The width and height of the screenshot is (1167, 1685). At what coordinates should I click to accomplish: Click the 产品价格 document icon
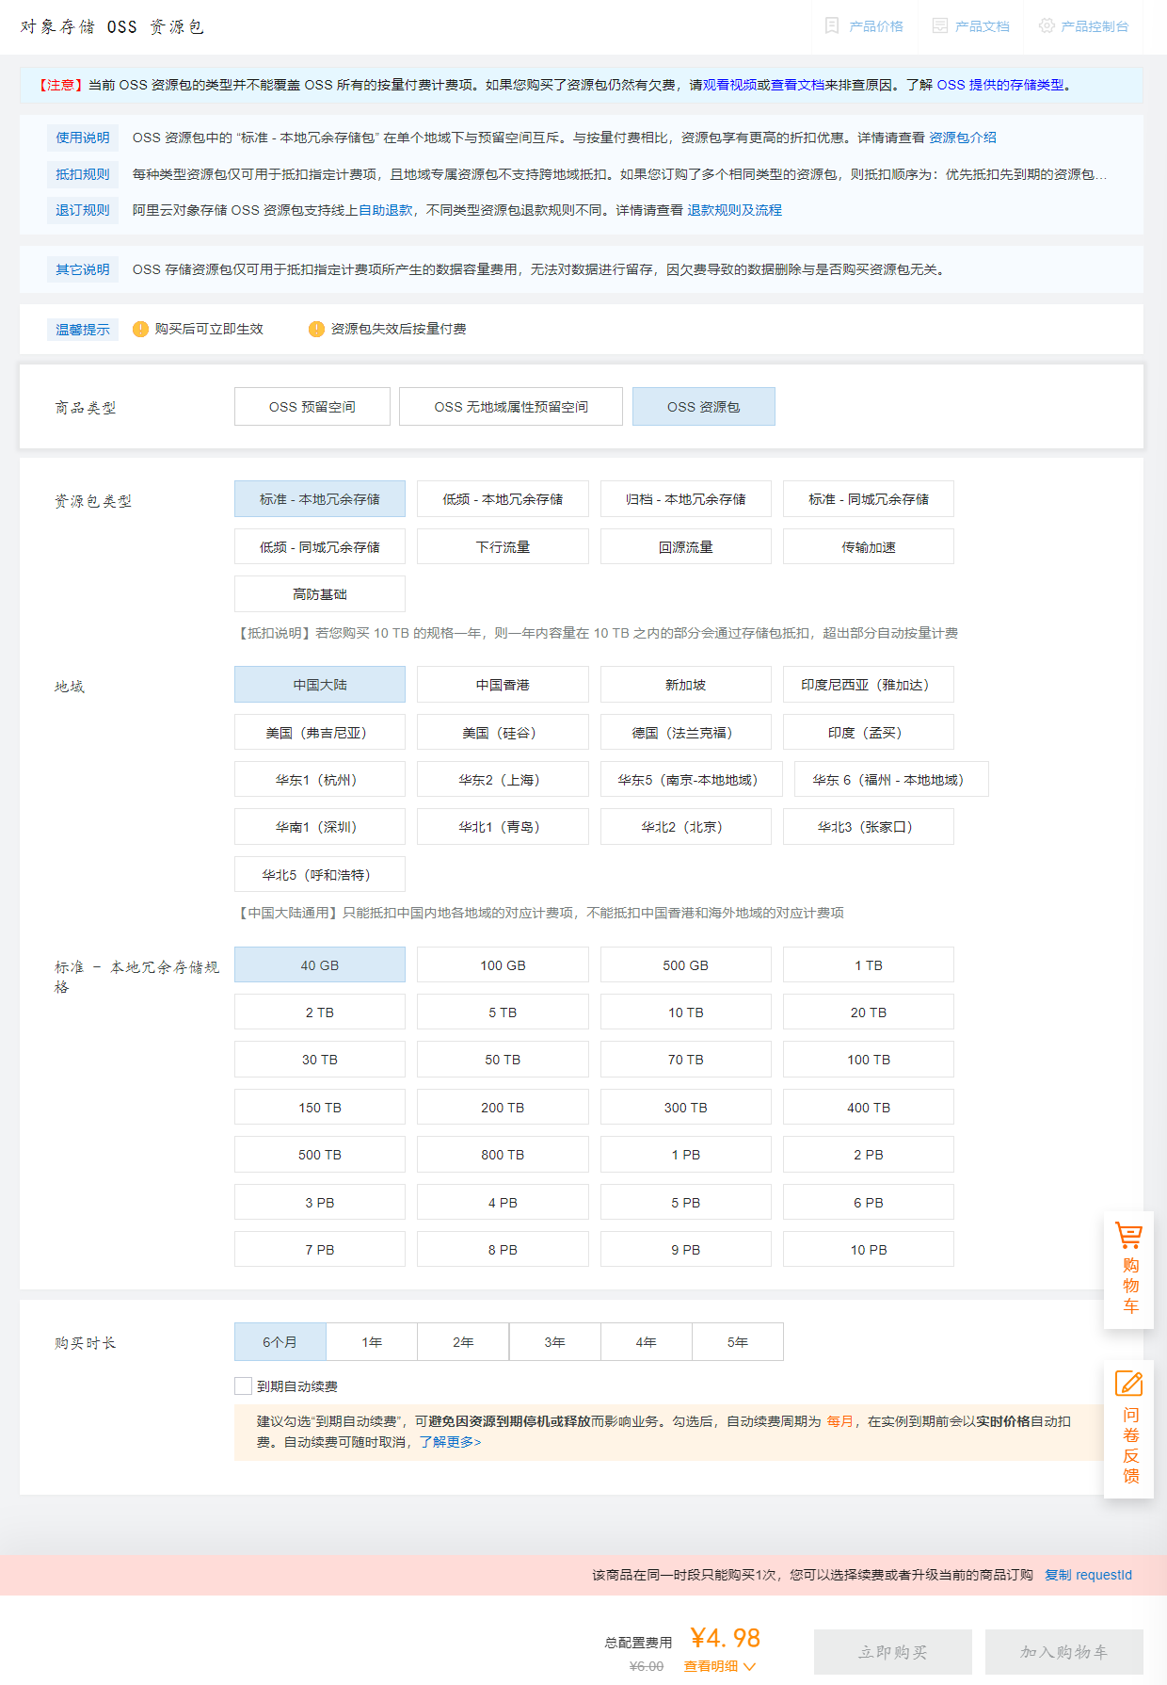[831, 25]
